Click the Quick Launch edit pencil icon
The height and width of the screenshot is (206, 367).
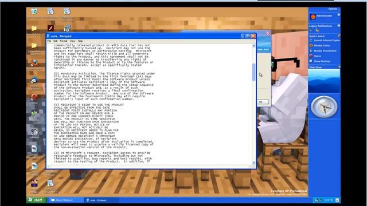click(x=338, y=35)
